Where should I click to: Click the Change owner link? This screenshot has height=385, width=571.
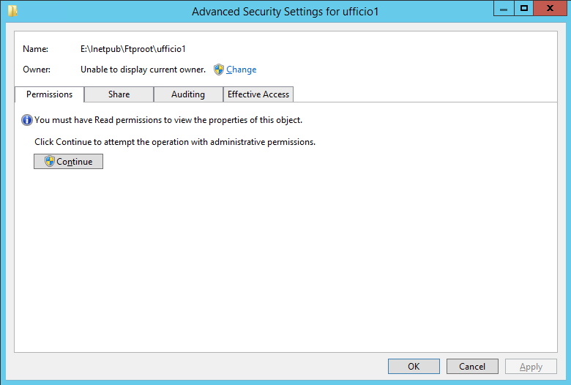pyautogui.click(x=241, y=70)
